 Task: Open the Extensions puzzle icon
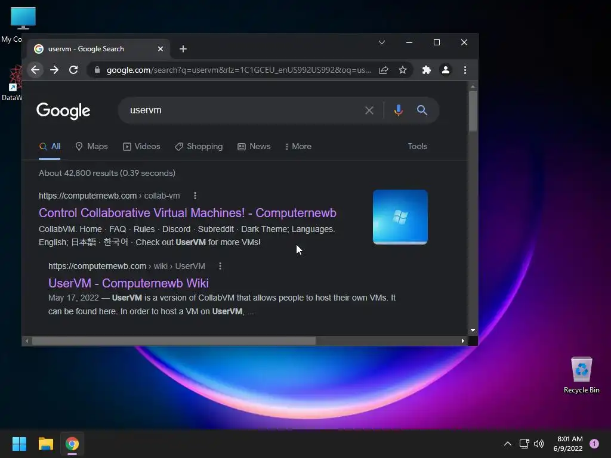click(x=426, y=70)
